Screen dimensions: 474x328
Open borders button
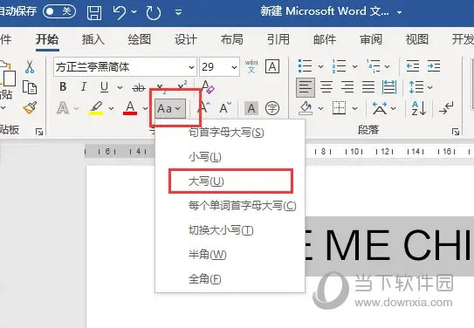(x=339, y=108)
